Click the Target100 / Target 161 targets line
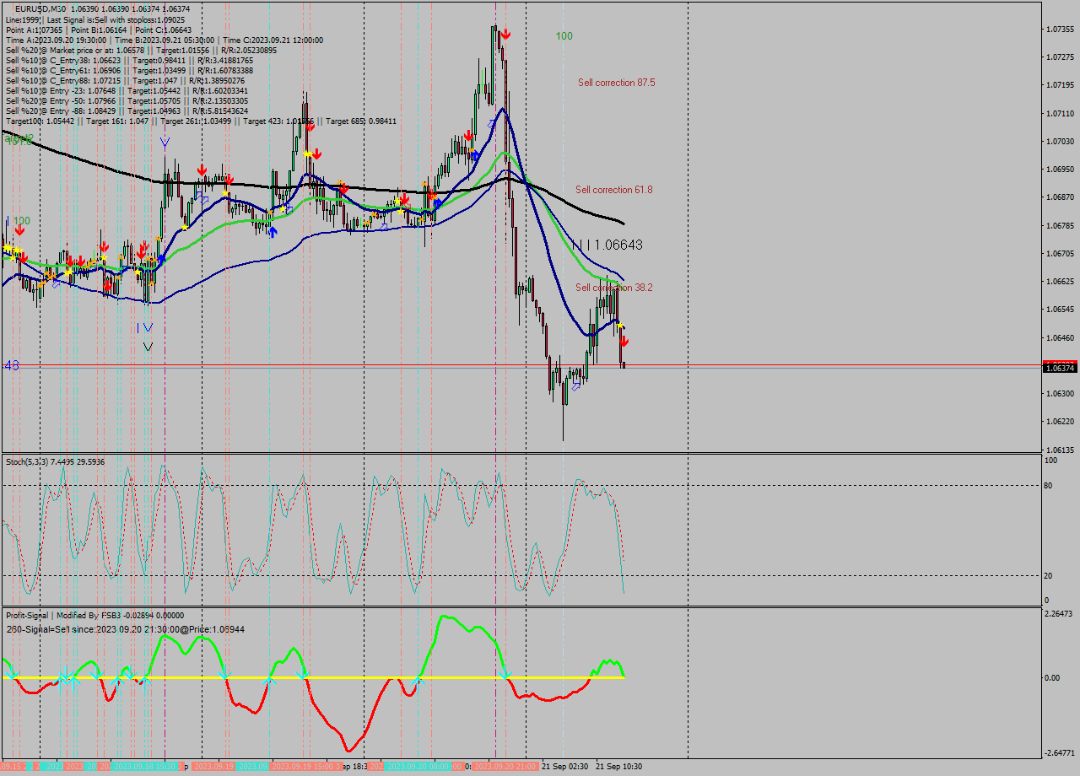The image size is (1080, 776). click(201, 121)
